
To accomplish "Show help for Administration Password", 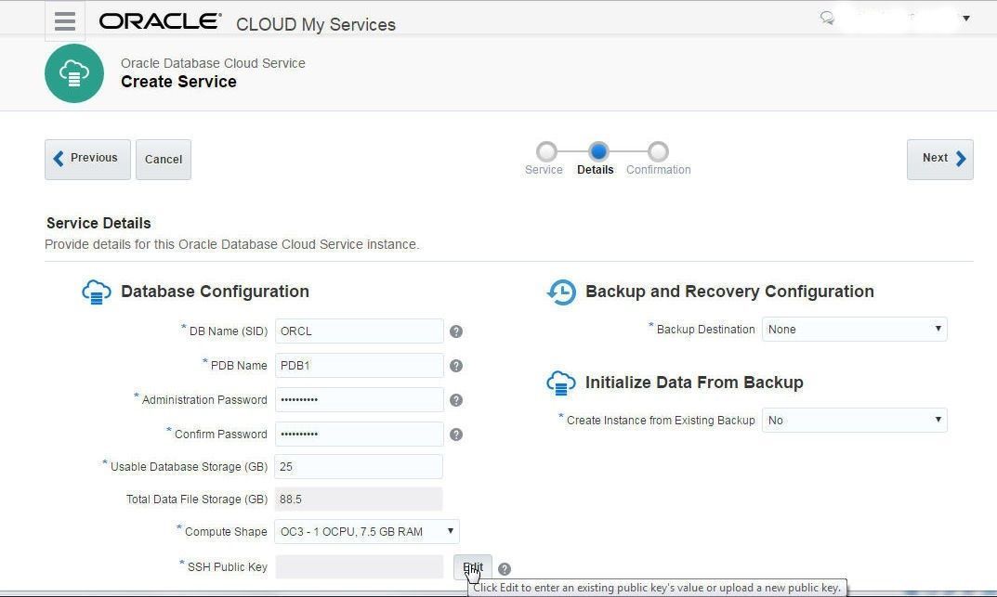I will tap(456, 400).
